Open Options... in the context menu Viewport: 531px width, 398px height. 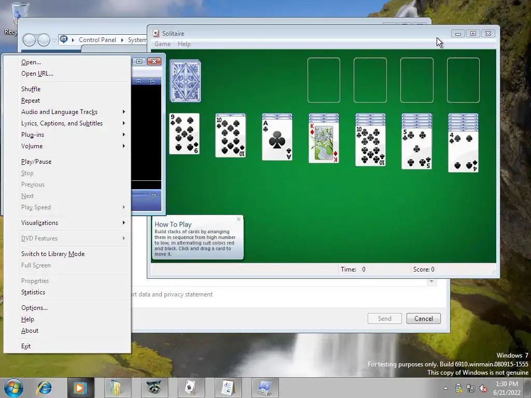pyautogui.click(x=67, y=308)
